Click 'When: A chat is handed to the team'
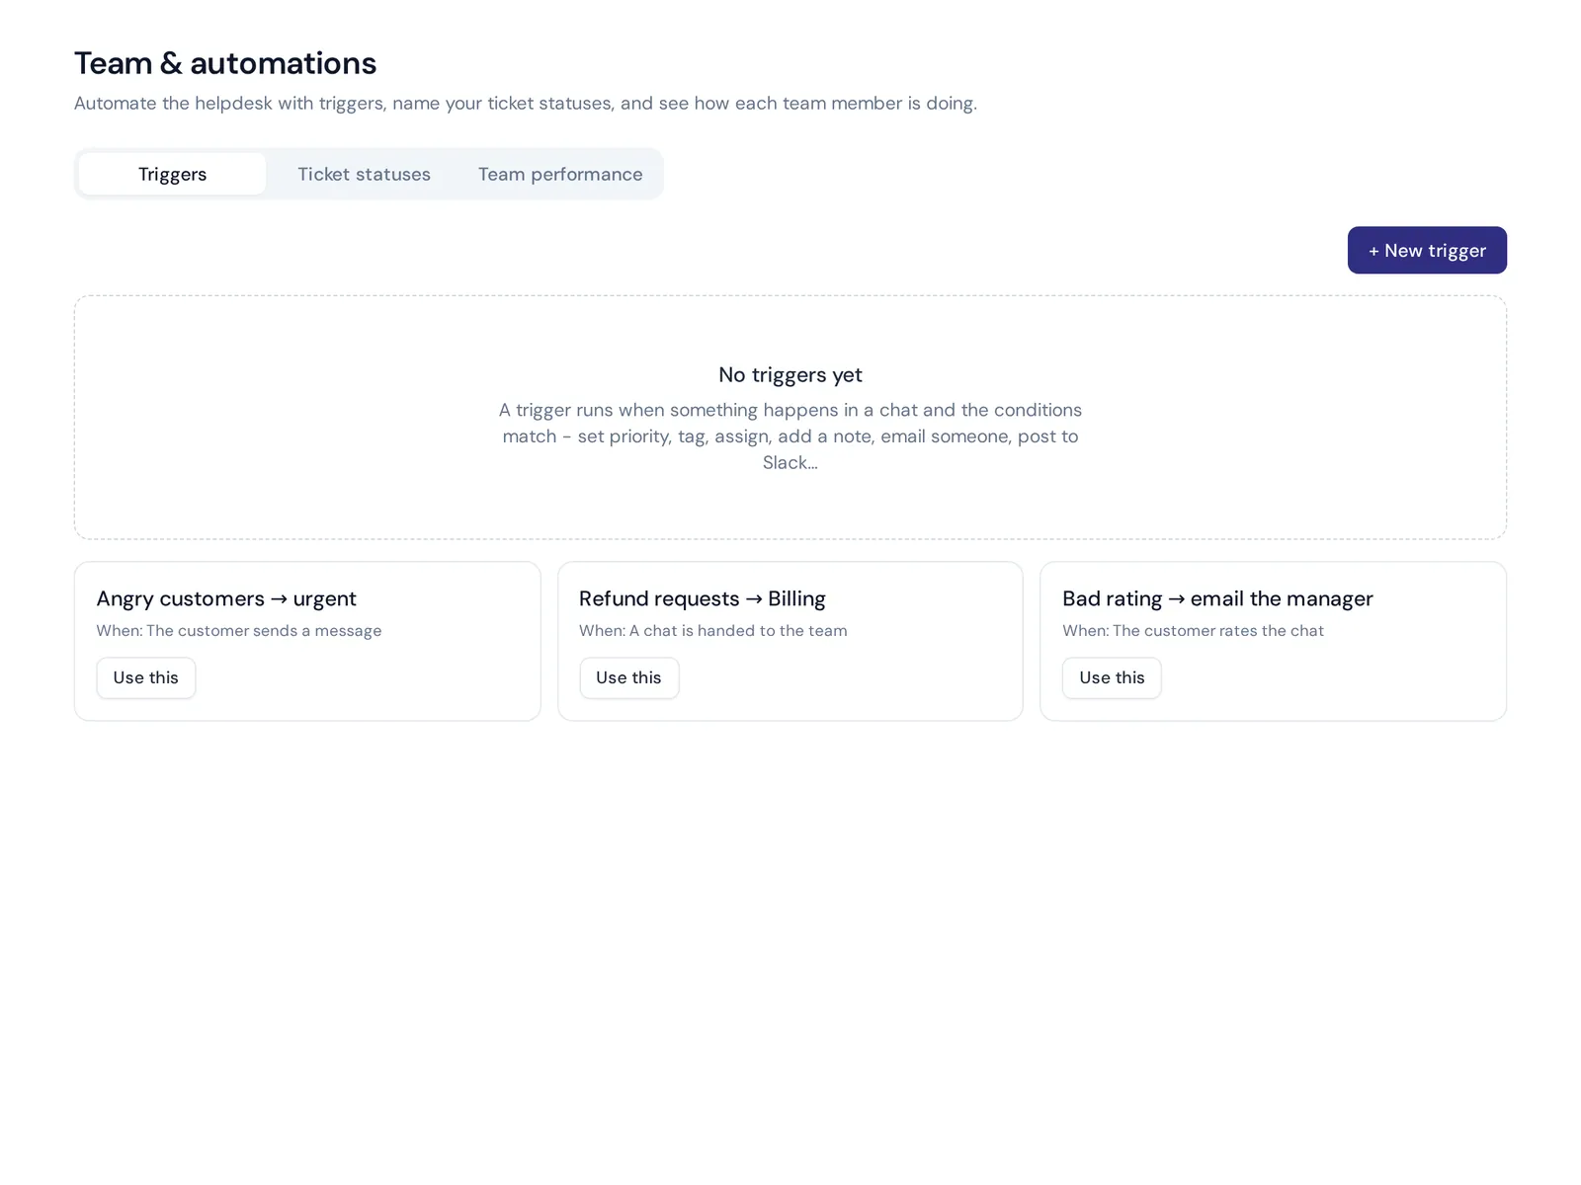 coord(713,631)
